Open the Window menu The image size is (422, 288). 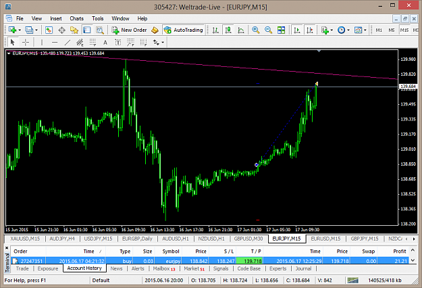coord(120,18)
